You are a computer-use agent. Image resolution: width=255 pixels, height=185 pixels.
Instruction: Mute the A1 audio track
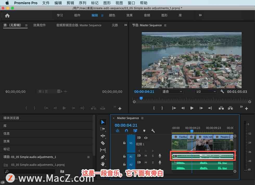tap(146, 156)
